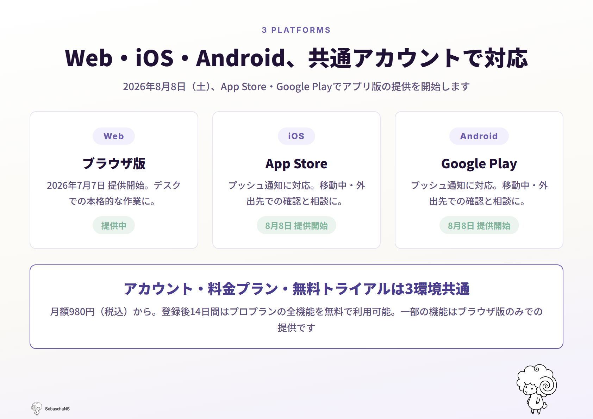Click the 提供中 status pill
Viewport: 593px width, 419px height.
click(114, 225)
